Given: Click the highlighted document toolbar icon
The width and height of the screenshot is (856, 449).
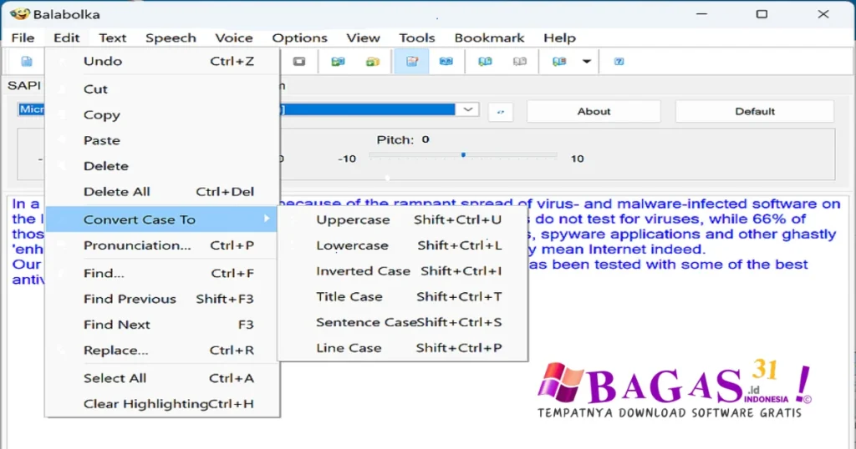Looking at the screenshot, I should pyautogui.click(x=411, y=61).
